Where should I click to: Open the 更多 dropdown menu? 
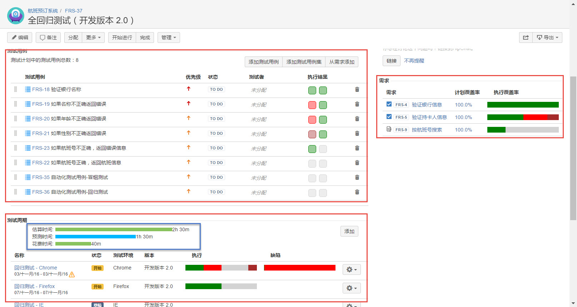click(x=93, y=38)
